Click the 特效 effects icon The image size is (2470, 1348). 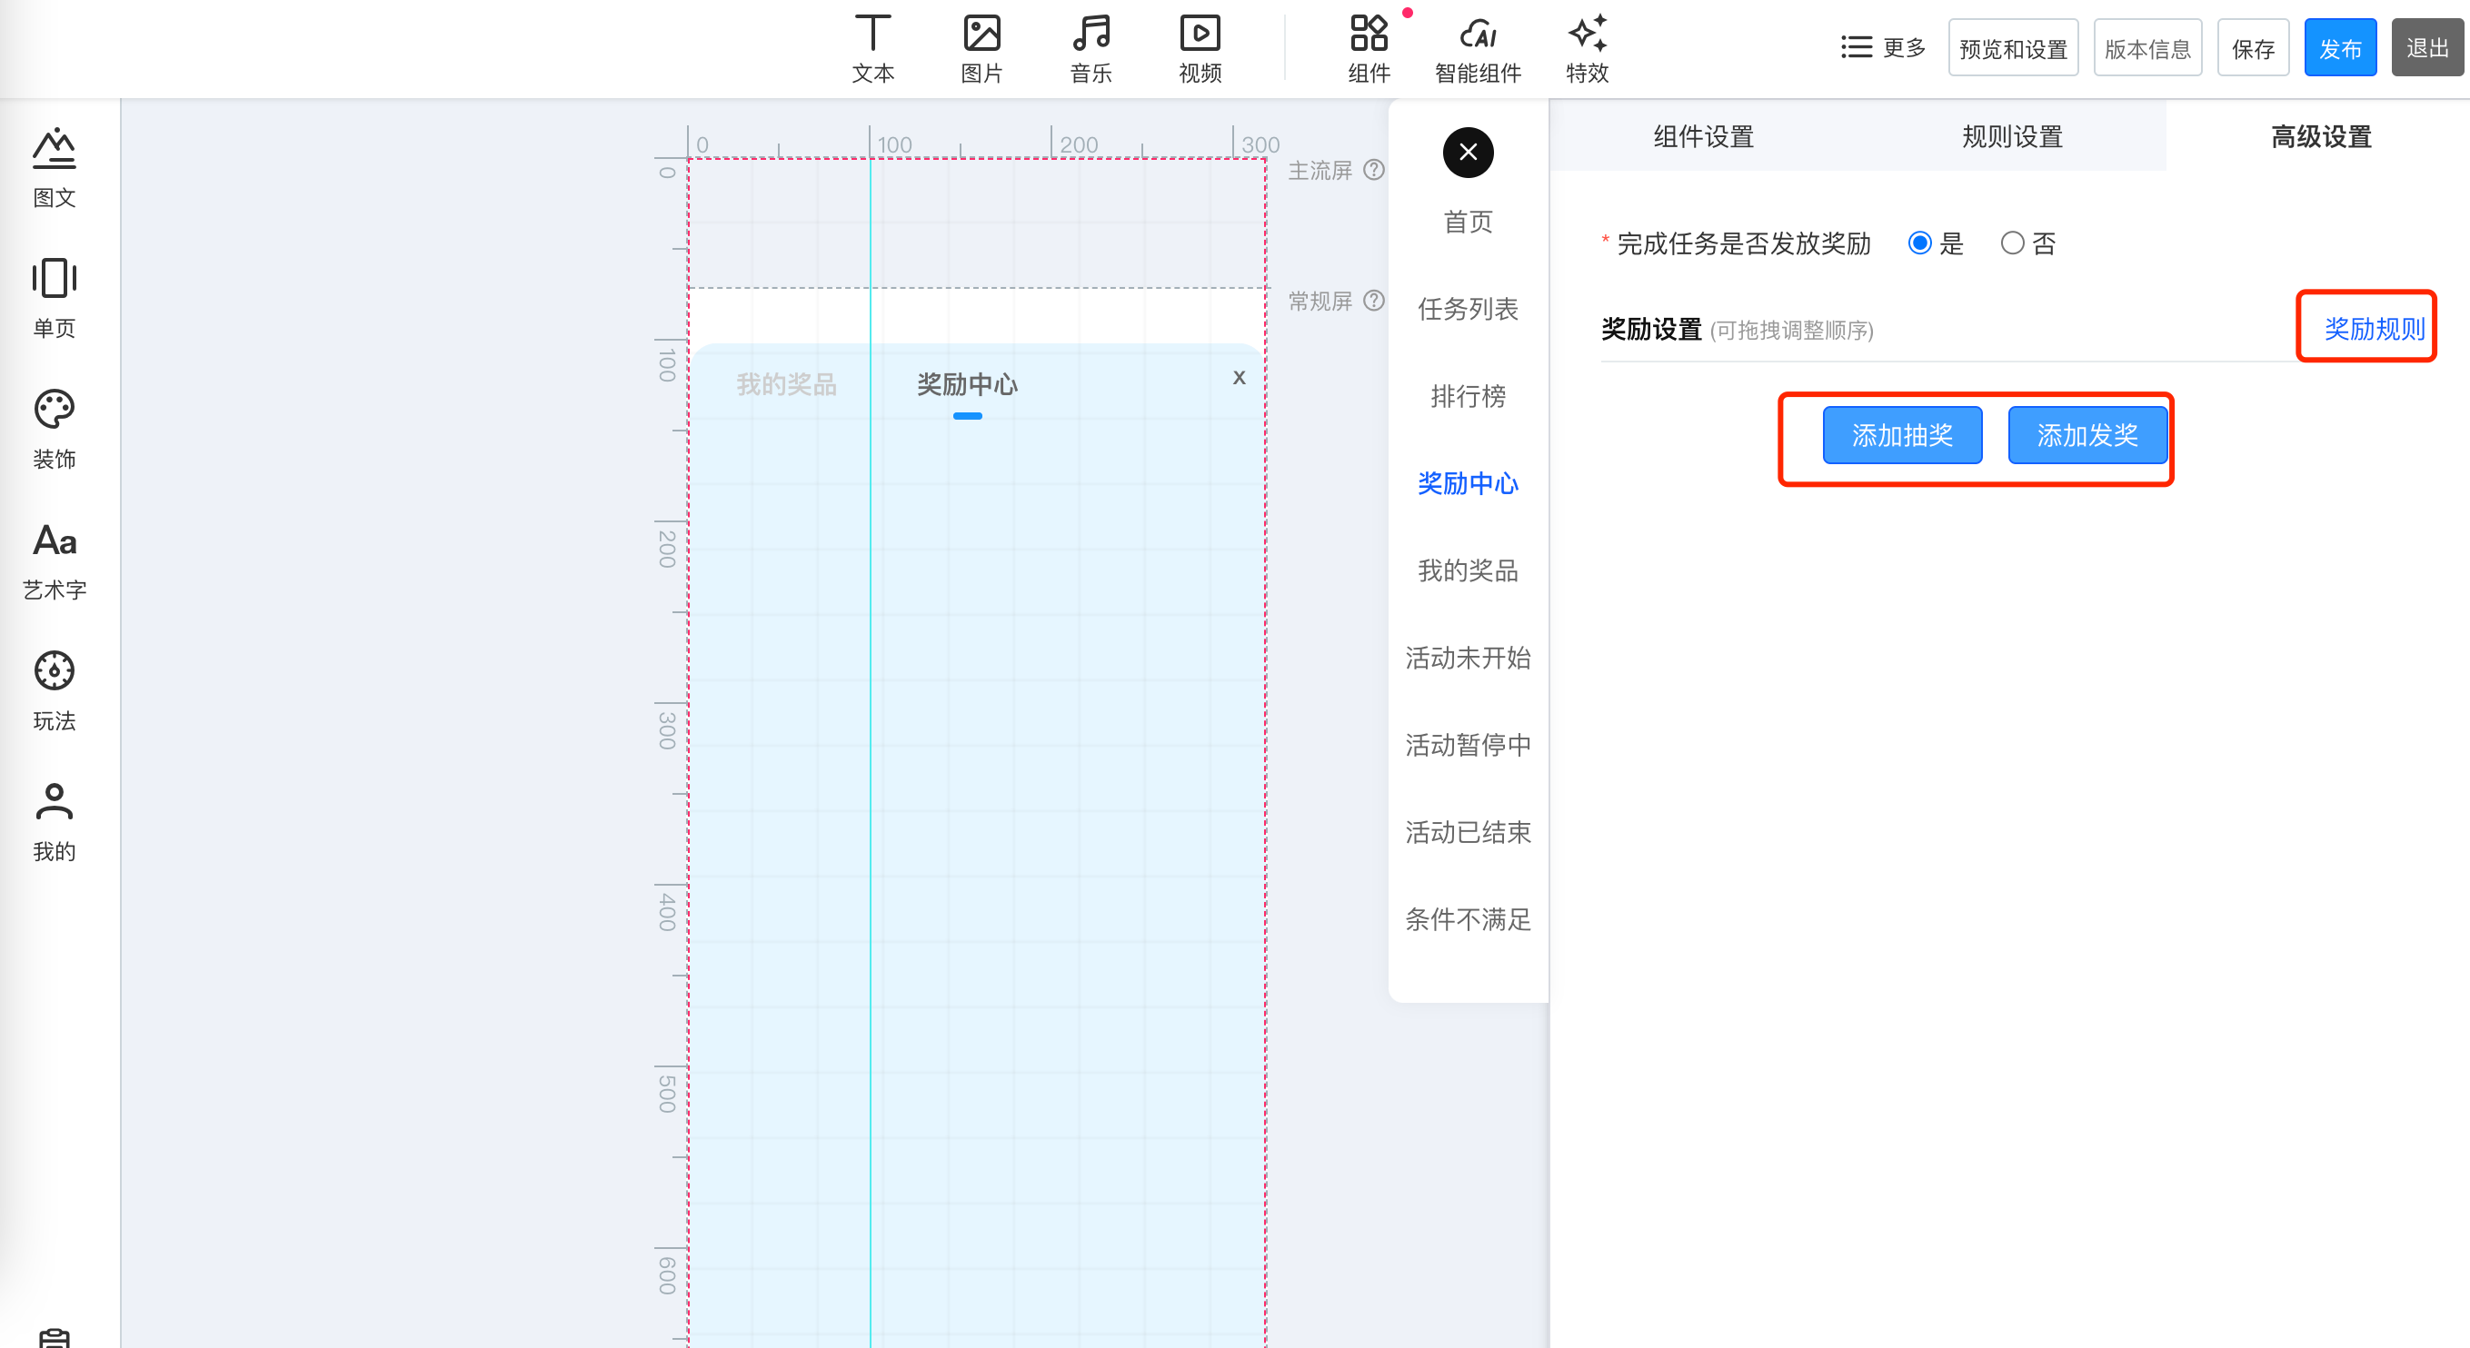(x=1587, y=35)
